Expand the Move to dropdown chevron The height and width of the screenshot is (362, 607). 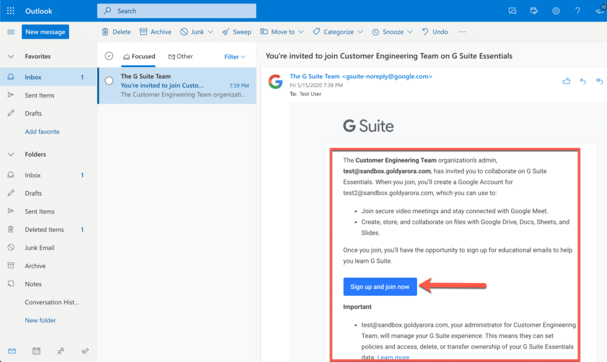(301, 32)
